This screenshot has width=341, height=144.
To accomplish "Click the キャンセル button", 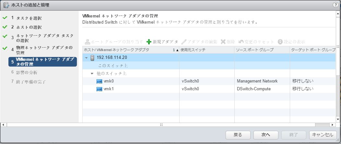I will [x=323, y=135].
